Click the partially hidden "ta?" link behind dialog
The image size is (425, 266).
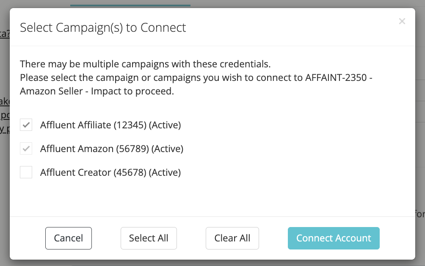click(x=5, y=33)
